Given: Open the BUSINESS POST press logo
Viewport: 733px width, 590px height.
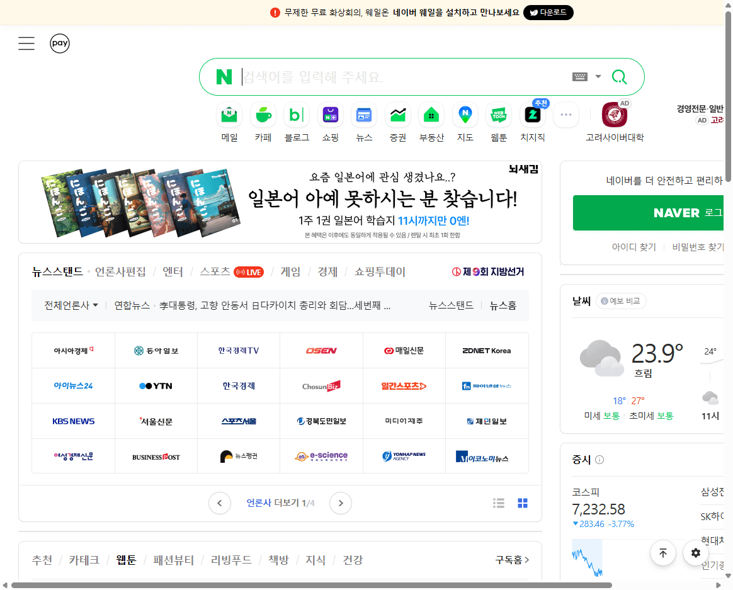Looking at the screenshot, I should click(x=156, y=456).
